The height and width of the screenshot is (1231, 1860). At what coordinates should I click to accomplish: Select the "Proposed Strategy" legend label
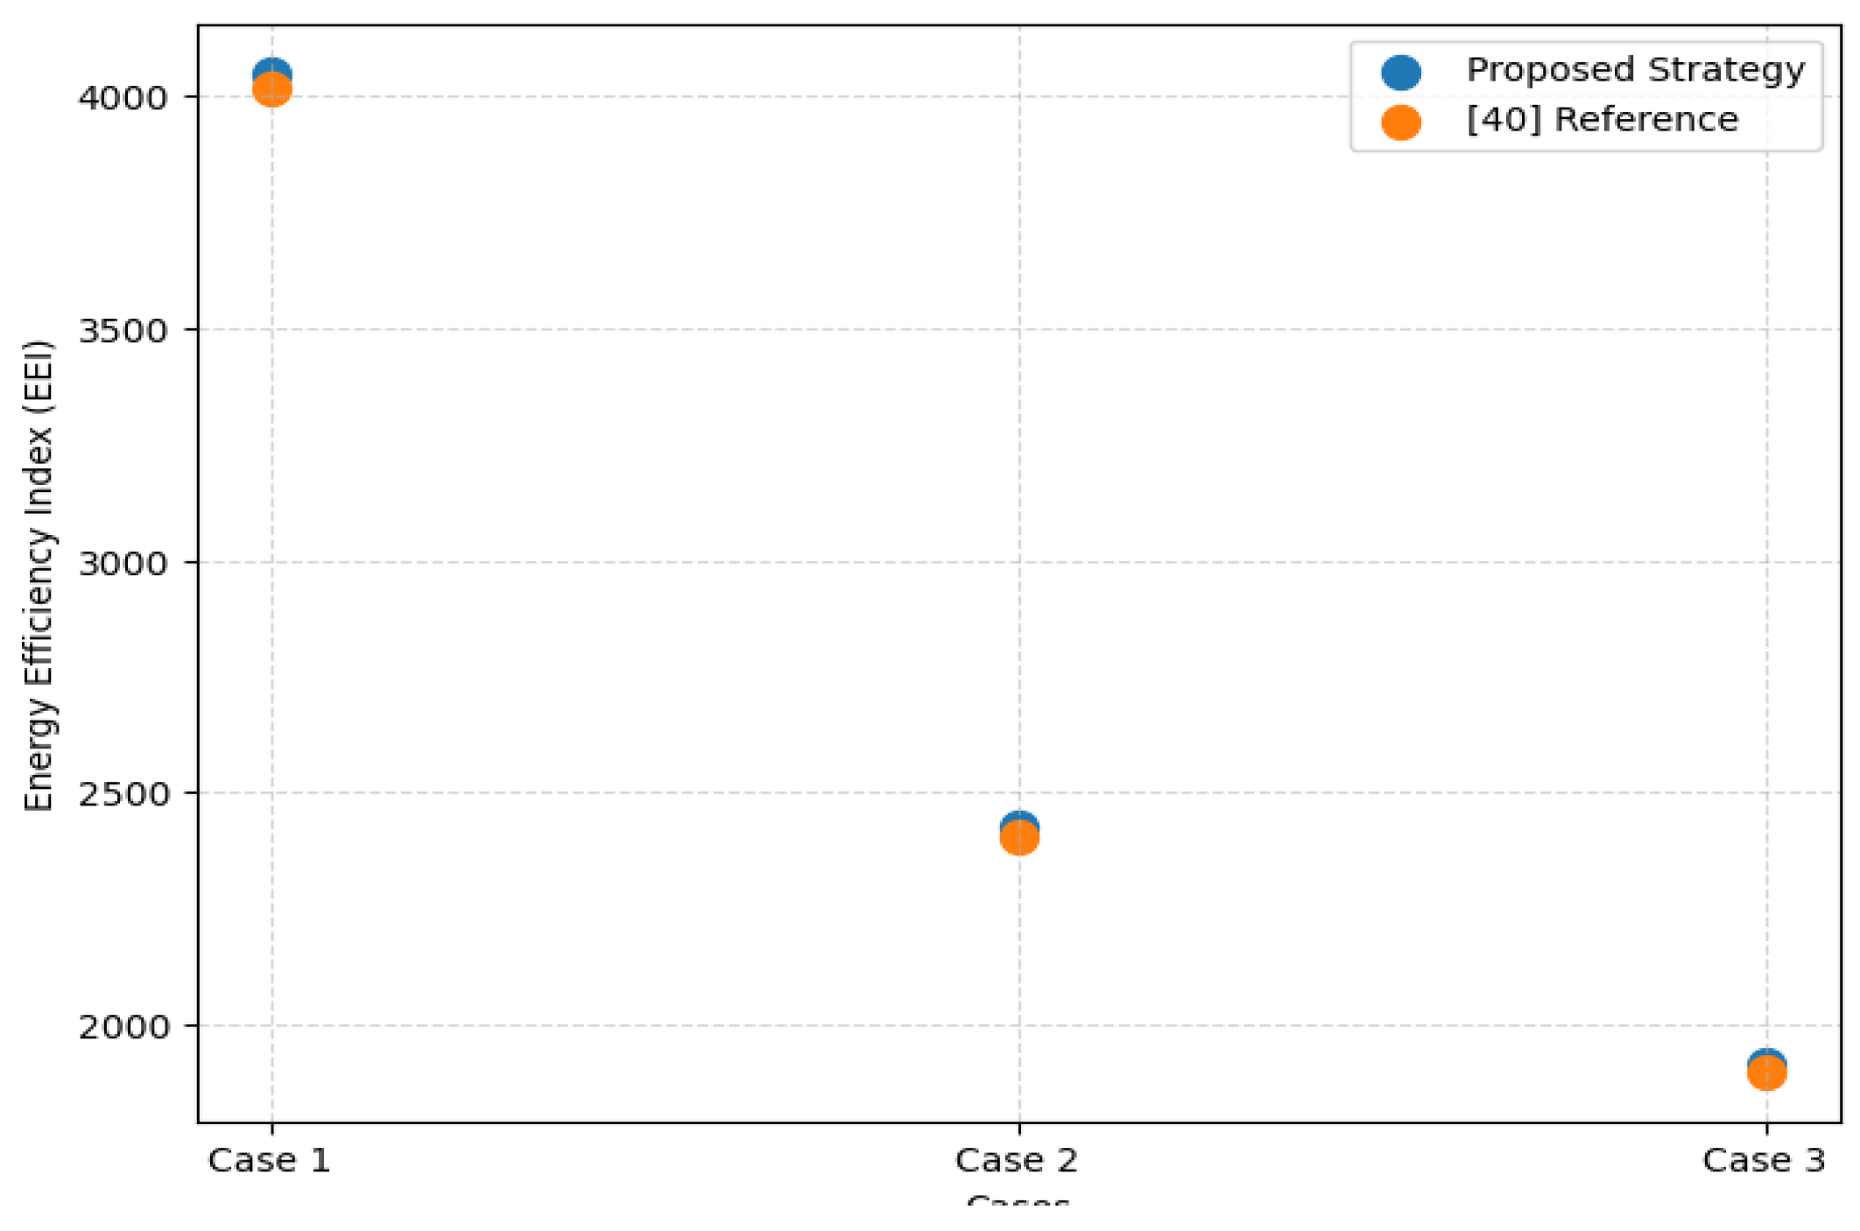click(x=1635, y=70)
